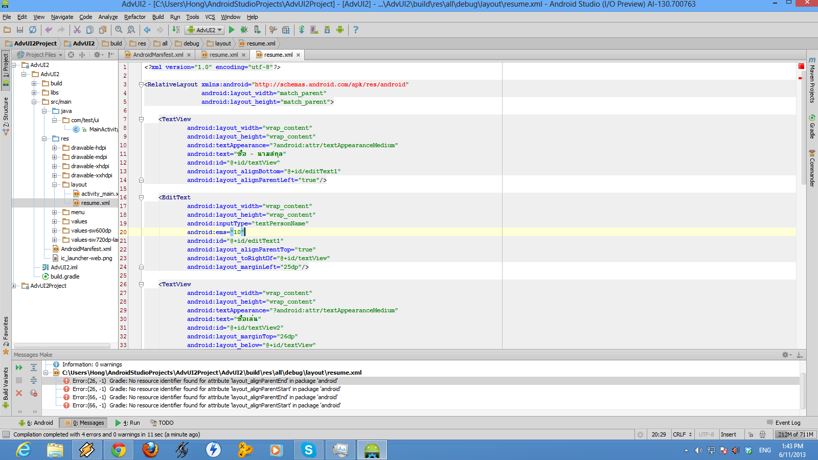Open Project Structure icon in toolbar
Screen dimensions: 818x460
286,30
